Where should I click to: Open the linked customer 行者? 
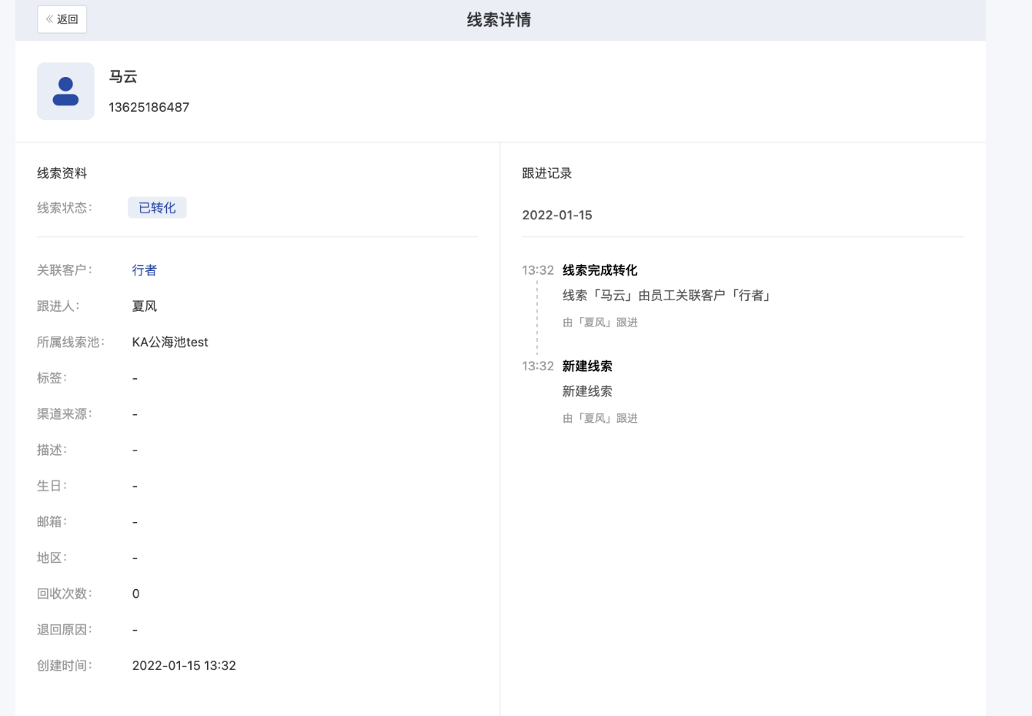(145, 270)
